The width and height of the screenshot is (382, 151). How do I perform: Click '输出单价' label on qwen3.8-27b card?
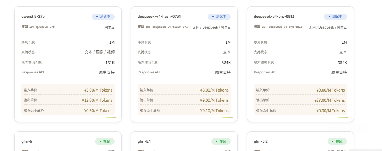30,100
